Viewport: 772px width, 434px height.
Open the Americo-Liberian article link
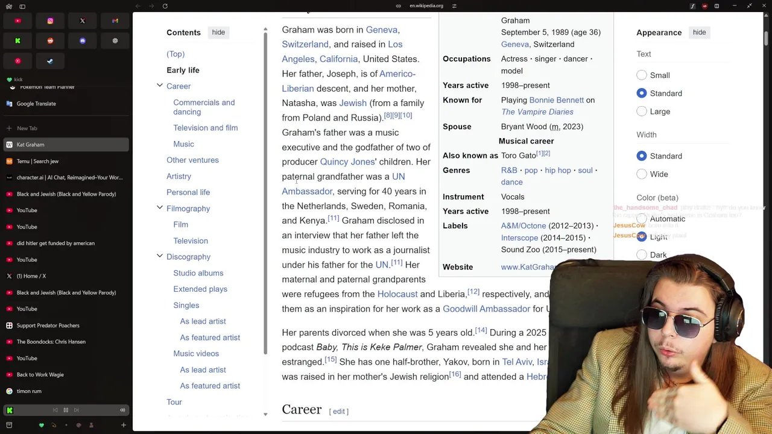[x=349, y=81]
